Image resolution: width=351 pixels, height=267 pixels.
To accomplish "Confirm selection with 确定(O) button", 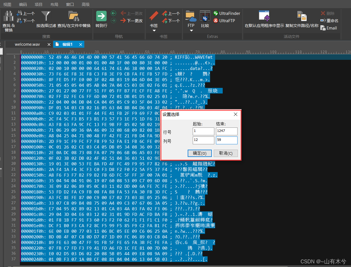I will coord(200,153).
